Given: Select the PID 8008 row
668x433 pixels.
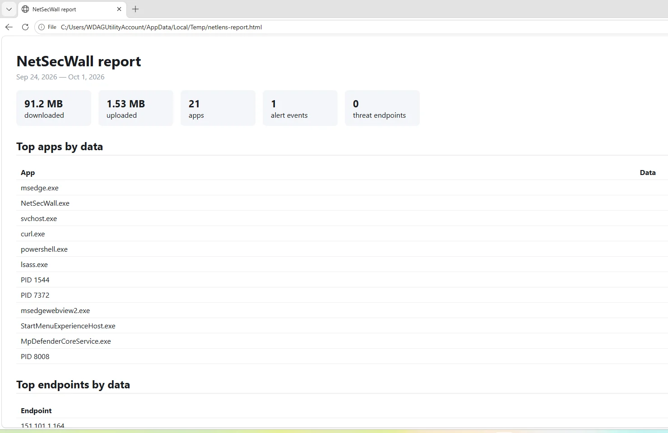Looking at the screenshot, I should 342,356.
